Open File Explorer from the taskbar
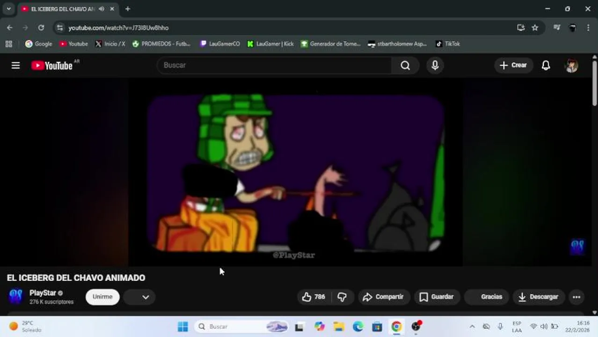 point(339,327)
